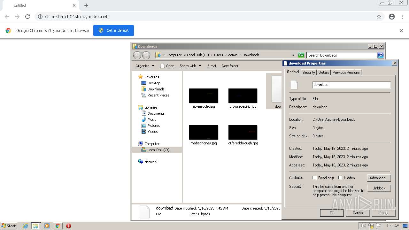Click the search magnifier in Downloads window
Image resolution: width=409 pixels, height=230 pixels.
(x=381, y=55)
